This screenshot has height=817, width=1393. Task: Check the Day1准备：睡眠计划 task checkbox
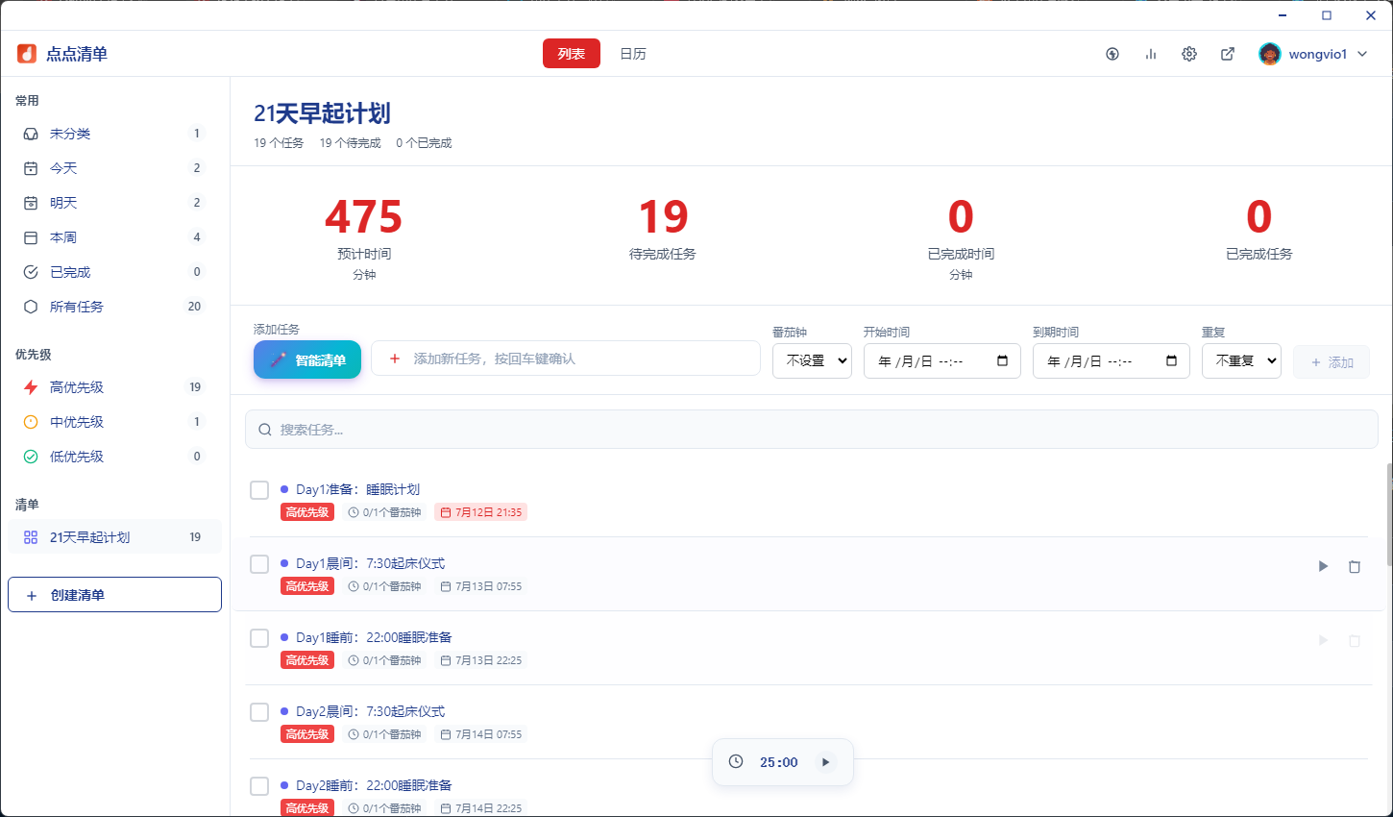pyautogui.click(x=259, y=490)
